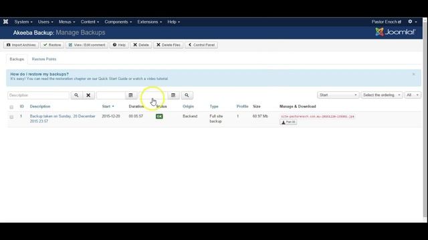Click the 00:05:57 duration cell
The height and width of the screenshot is (240, 428).
tap(136, 116)
